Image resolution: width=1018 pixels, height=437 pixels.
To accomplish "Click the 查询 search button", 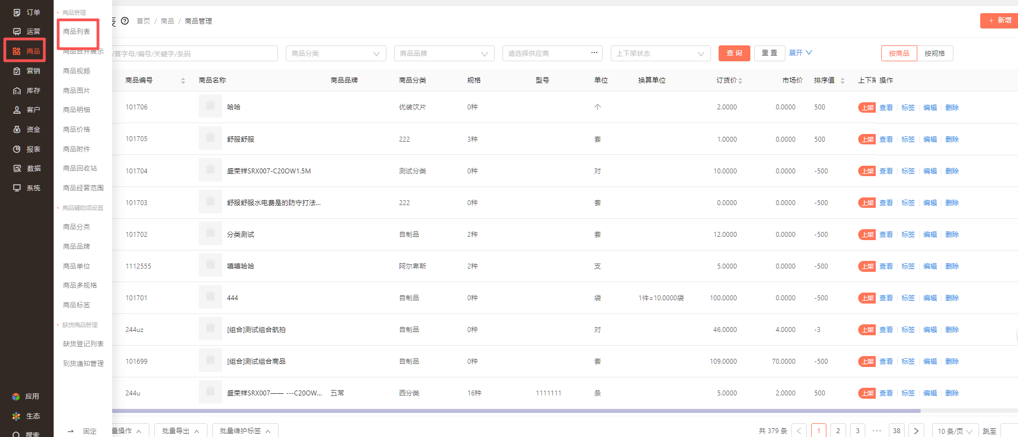I will pos(734,53).
